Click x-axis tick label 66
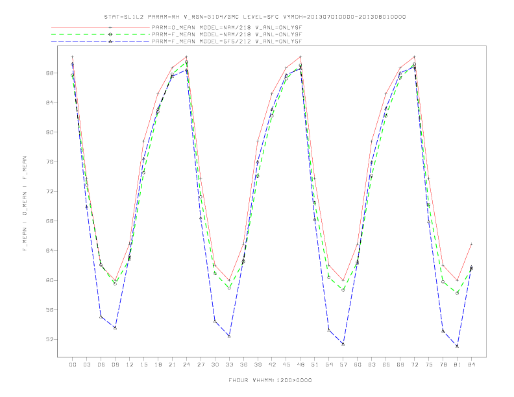 pyautogui.click(x=386, y=365)
